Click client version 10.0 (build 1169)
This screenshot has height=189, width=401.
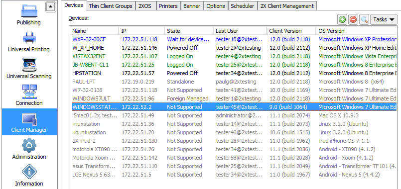(x=289, y=90)
